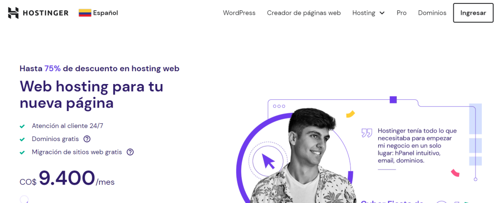Click the purple quotation mark icon
The height and width of the screenshot is (203, 504).
(367, 133)
